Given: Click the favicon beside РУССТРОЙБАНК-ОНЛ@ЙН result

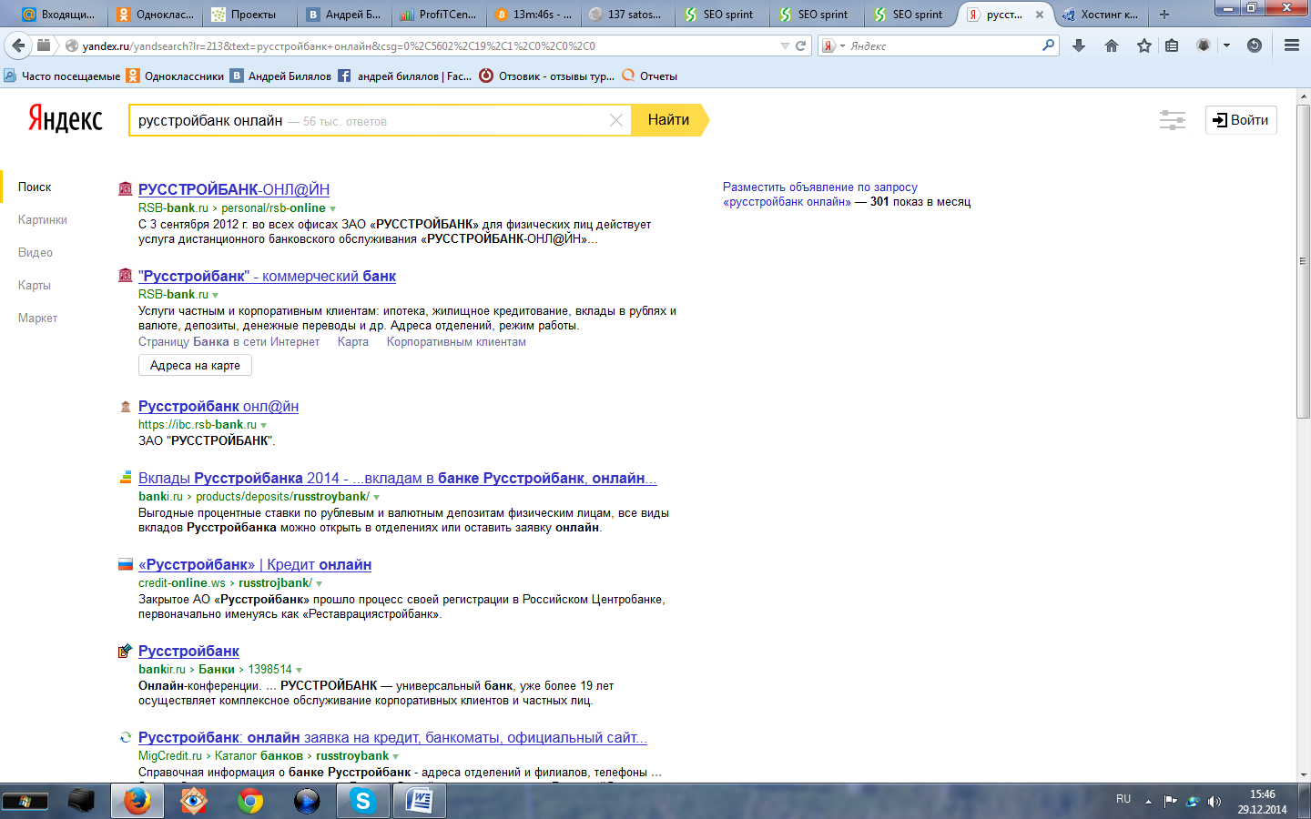Looking at the screenshot, I should 126,189.
